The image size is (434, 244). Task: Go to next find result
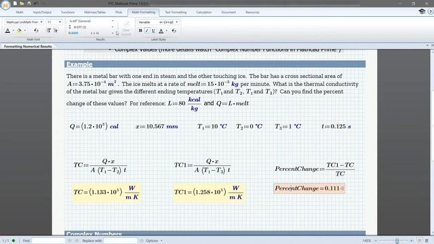[77, 241]
